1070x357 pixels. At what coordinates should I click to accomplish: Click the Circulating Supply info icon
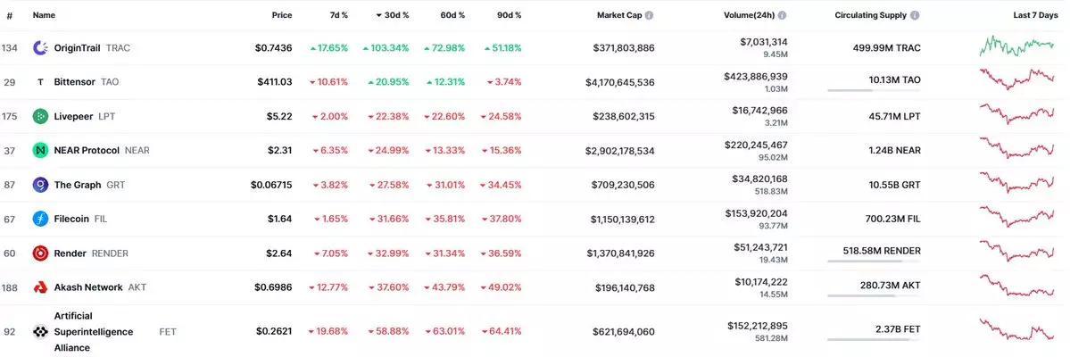pyautogui.click(x=915, y=15)
